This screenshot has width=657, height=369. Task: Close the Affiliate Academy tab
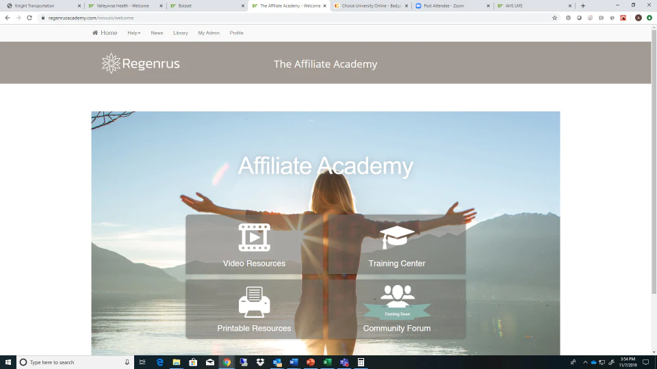pos(324,6)
